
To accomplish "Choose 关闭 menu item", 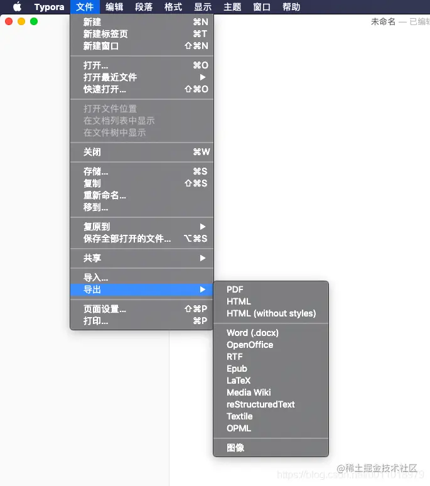I will (142, 152).
